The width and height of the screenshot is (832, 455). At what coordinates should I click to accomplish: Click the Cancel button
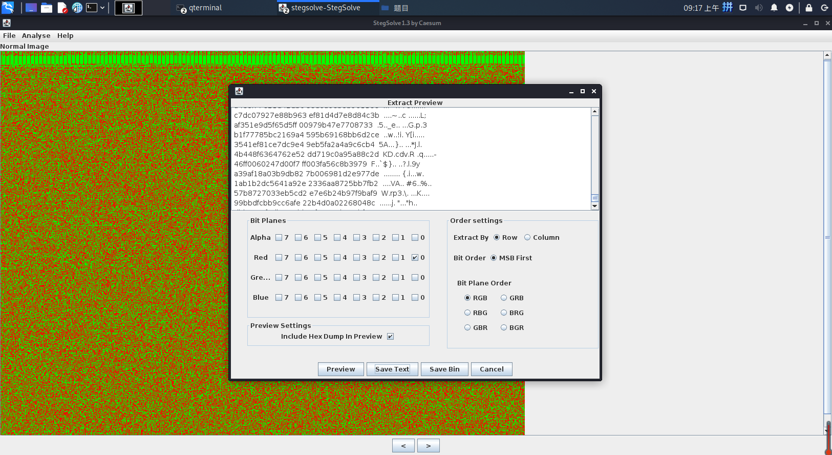point(492,369)
